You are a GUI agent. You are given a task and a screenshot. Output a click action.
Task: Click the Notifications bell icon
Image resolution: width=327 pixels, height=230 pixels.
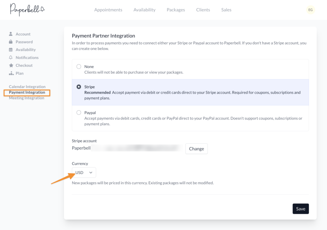point(11,58)
